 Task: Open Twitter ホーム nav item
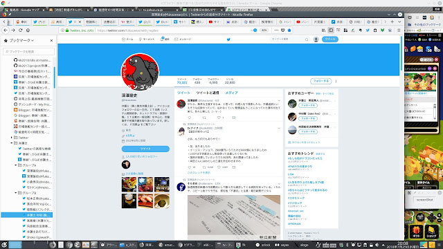point(127,39)
